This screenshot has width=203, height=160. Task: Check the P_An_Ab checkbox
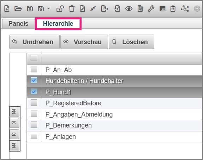click(34, 69)
